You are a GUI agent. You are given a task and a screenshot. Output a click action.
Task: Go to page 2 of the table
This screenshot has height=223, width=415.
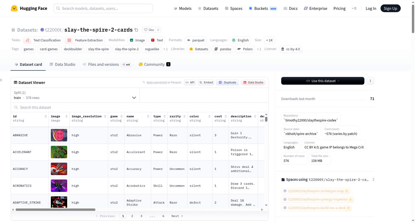point(132,216)
